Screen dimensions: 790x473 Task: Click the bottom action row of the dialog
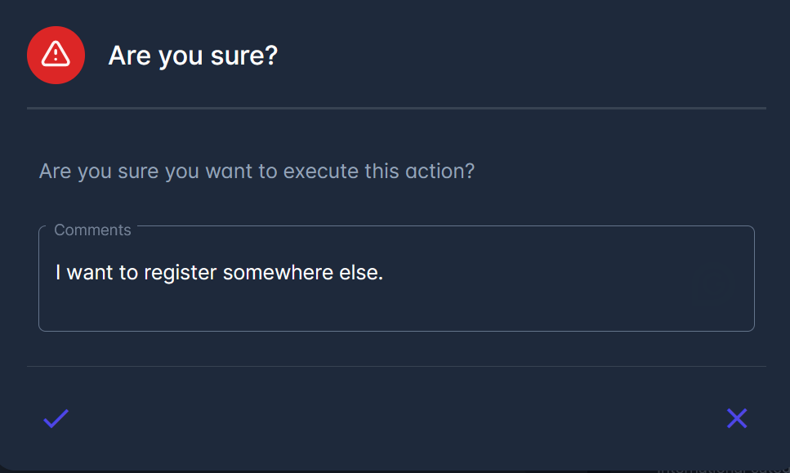[x=396, y=417]
